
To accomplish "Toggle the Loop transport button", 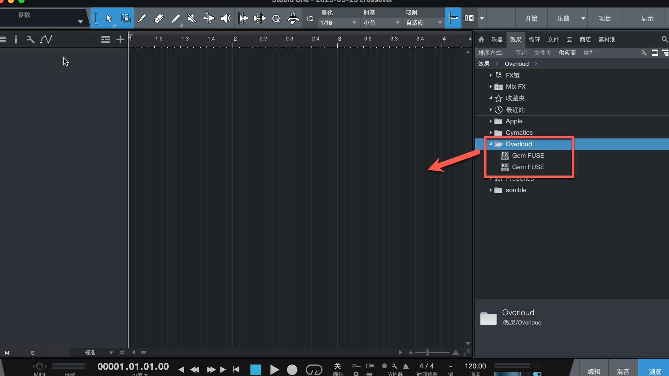I will pyautogui.click(x=314, y=370).
